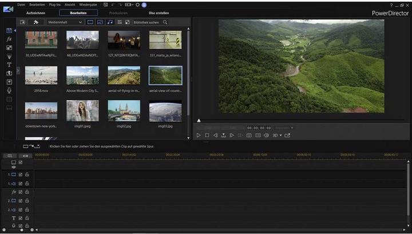Step to previous frame

[x=215, y=135]
